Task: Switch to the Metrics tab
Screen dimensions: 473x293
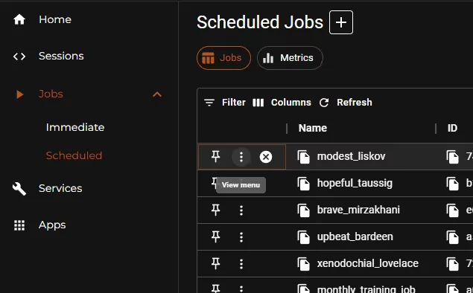Action: pyautogui.click(x=290, y=58)
